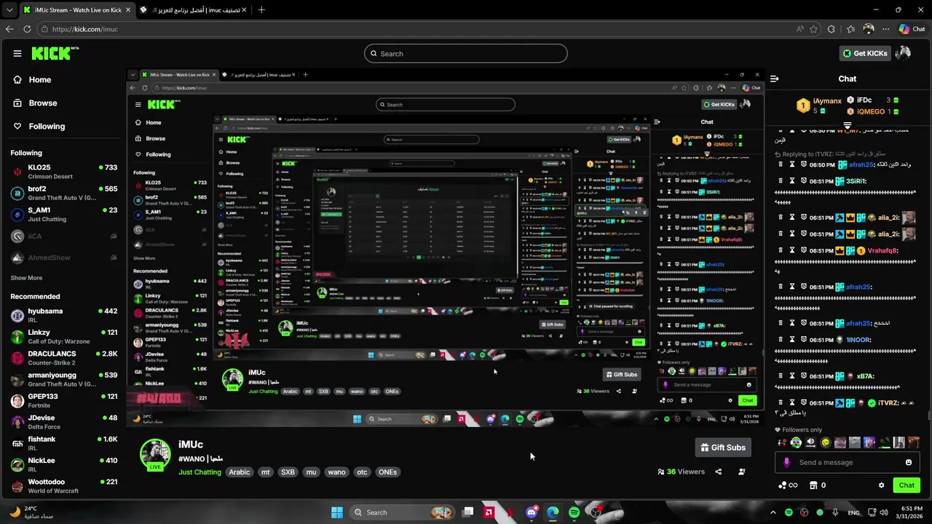Refresh the browser page
932x524 pixels.
(x=27, y=29)
